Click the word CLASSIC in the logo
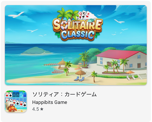Viewport: 152px width, 122px height. pos(78,35)
